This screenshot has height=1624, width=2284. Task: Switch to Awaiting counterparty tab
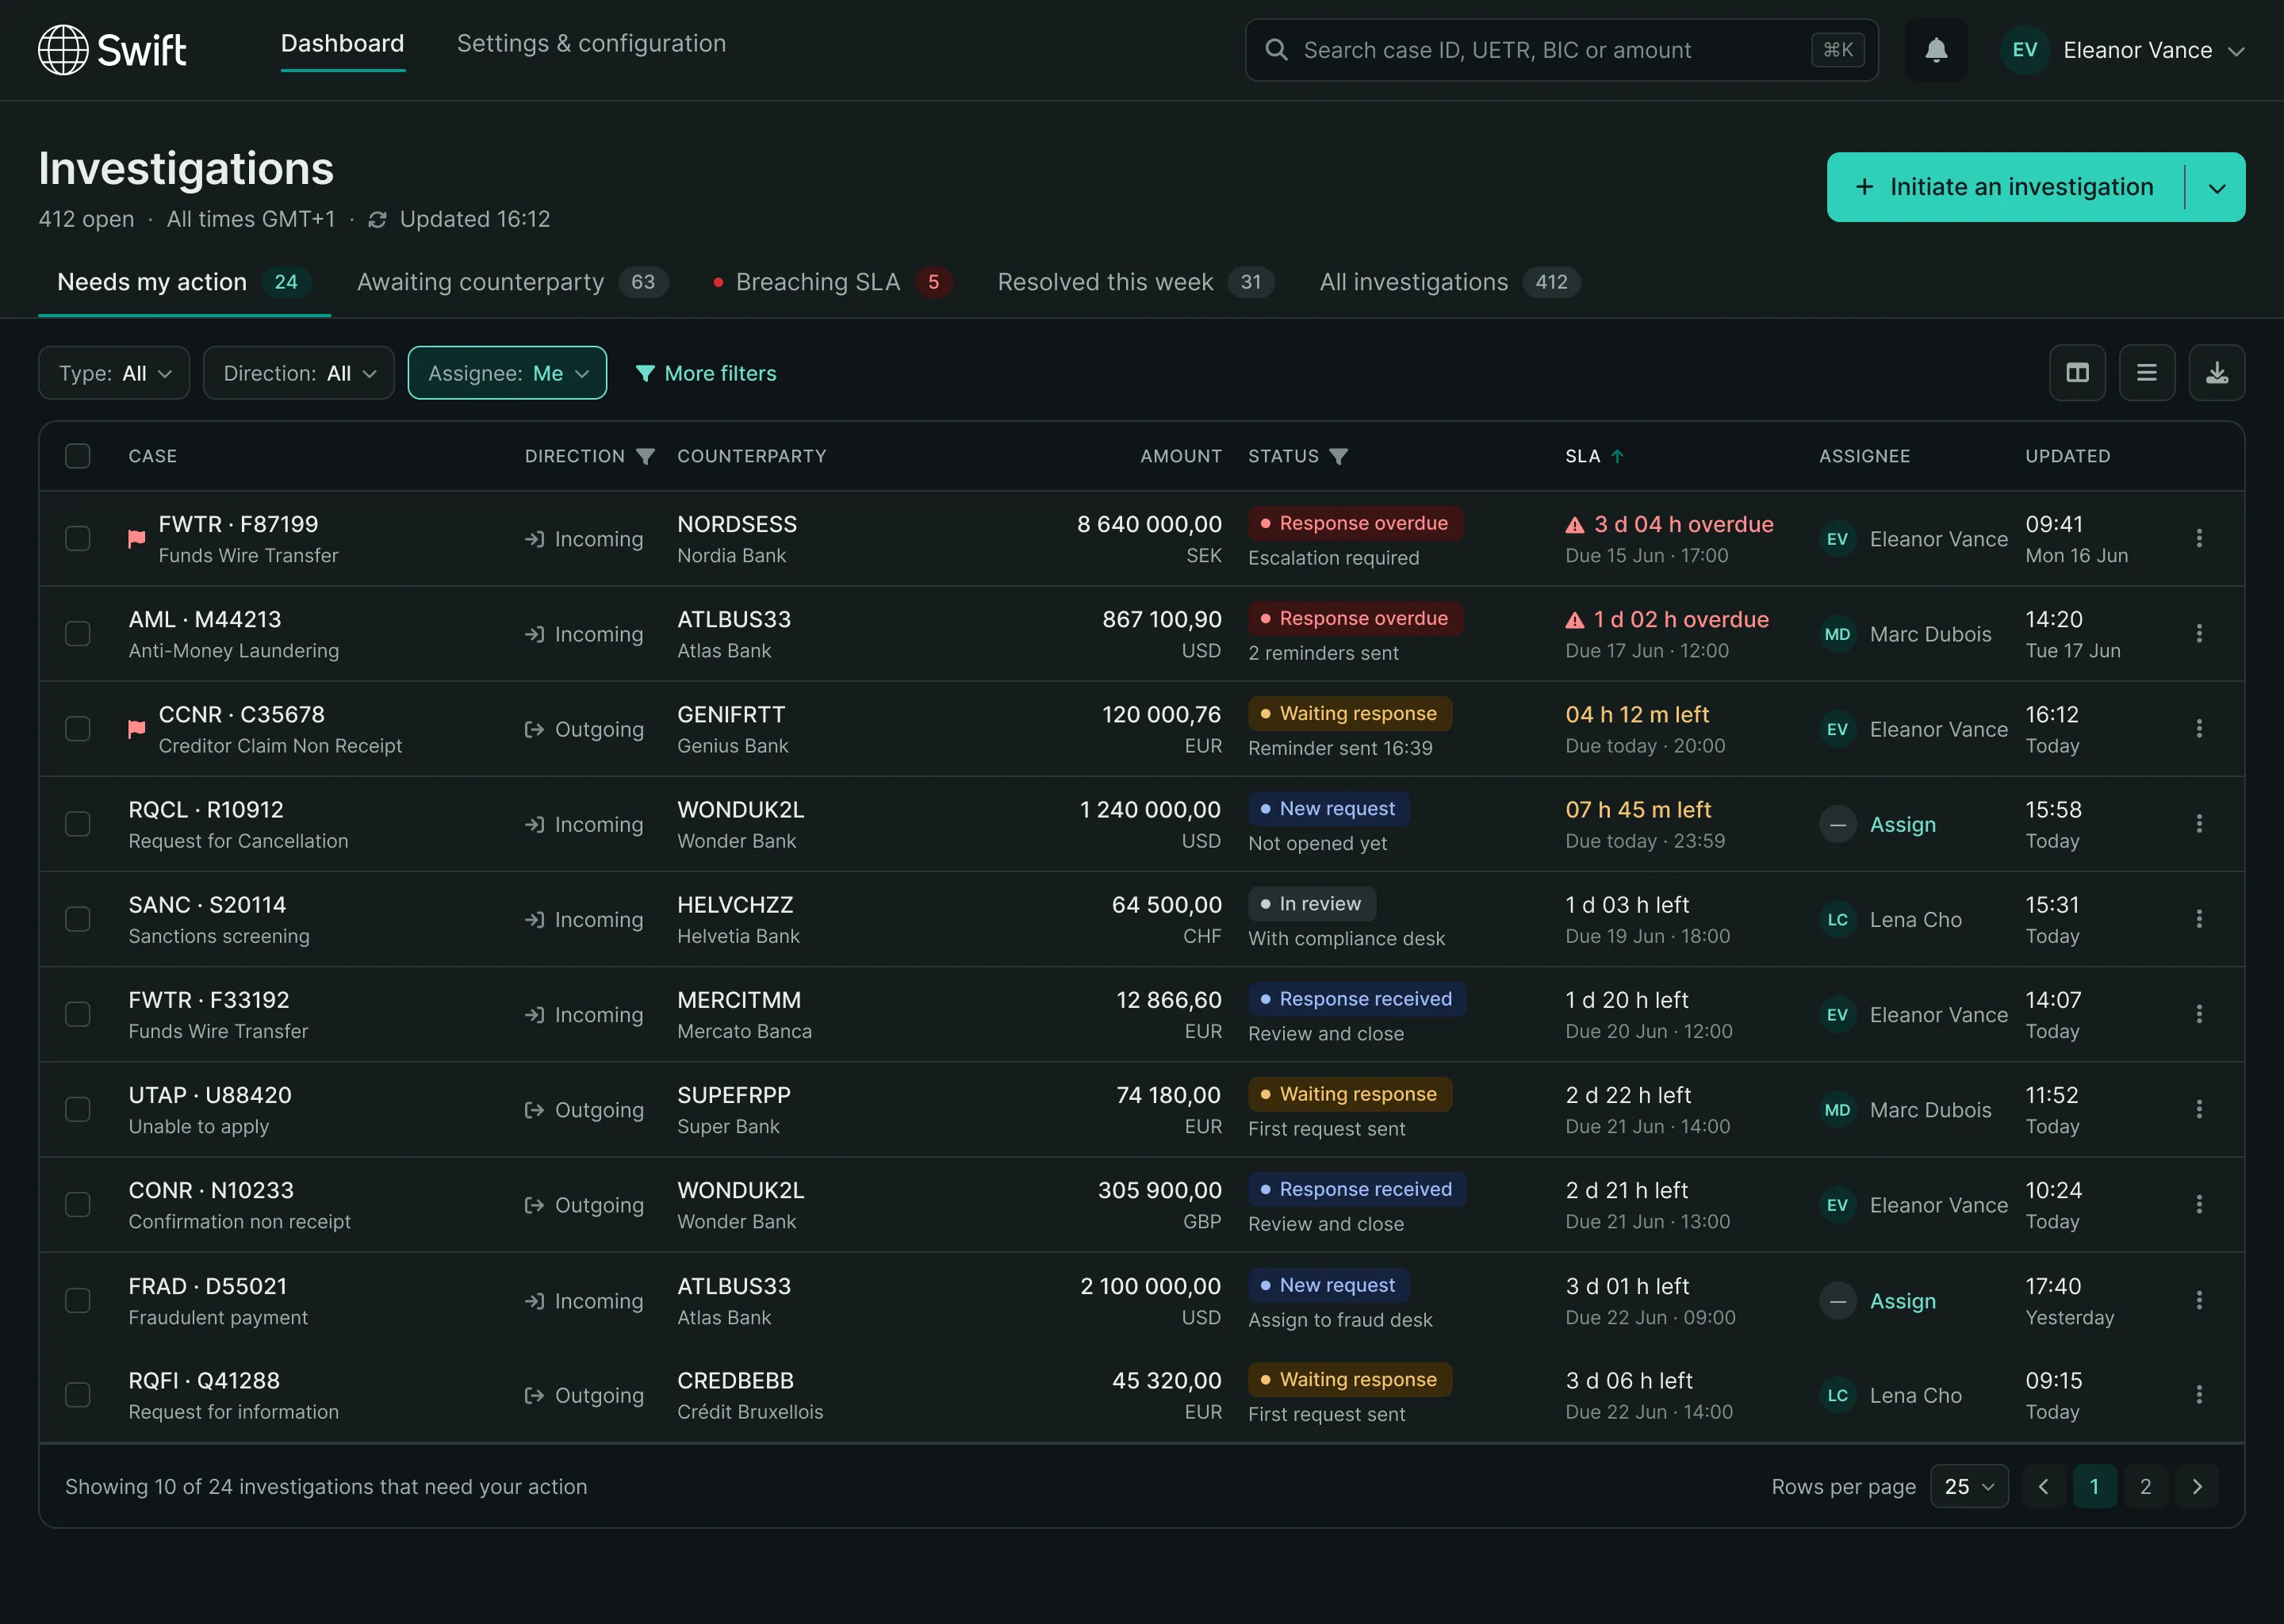click(512, 282)
